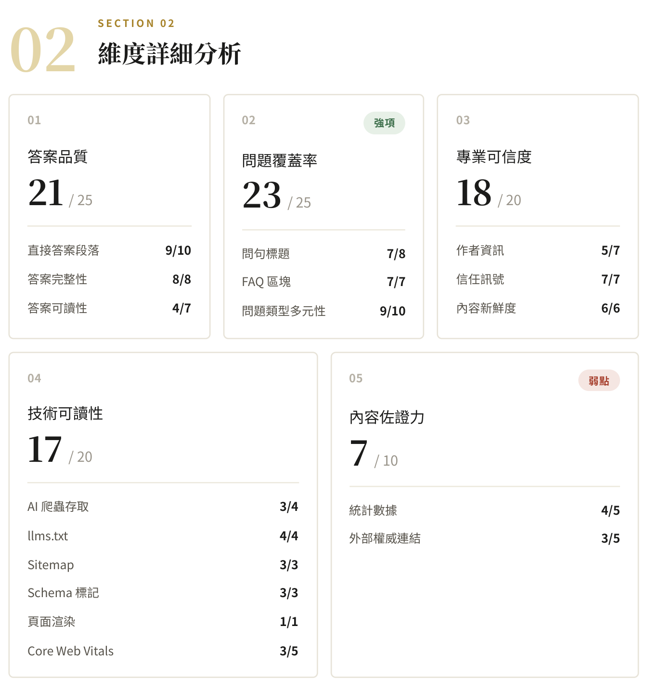Select the 統計數據 row label
Viewport: 647px width, 691px height.
373,510
